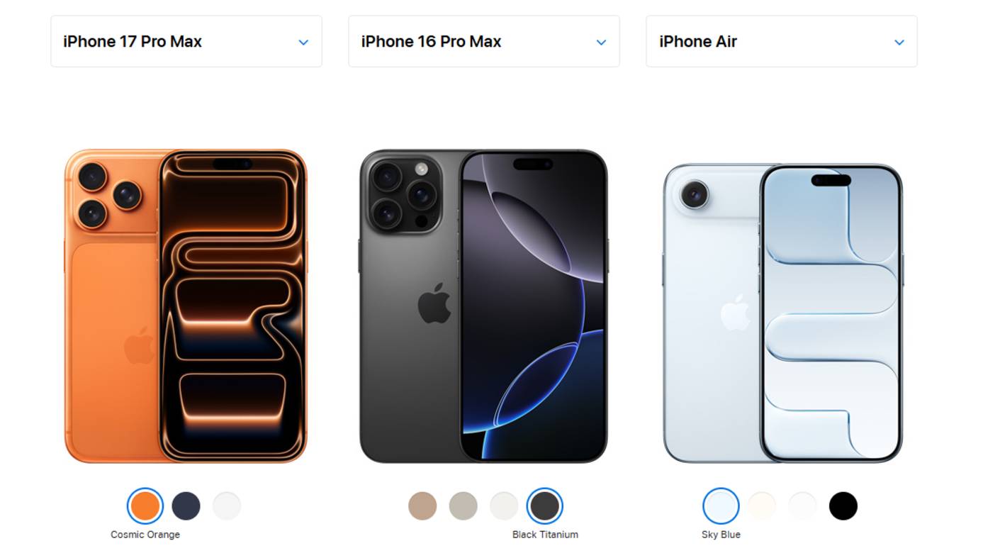Open the iPhone 16 Pro Max model dropdown
983x553 pixels.
(x=484, y=41)
